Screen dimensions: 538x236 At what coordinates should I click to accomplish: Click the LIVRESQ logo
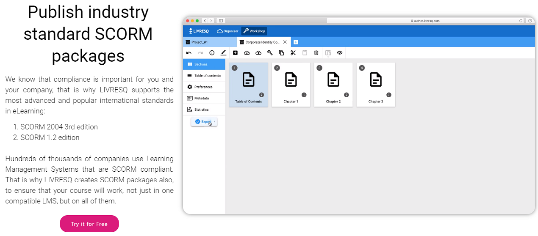click(x=199, y=31)
